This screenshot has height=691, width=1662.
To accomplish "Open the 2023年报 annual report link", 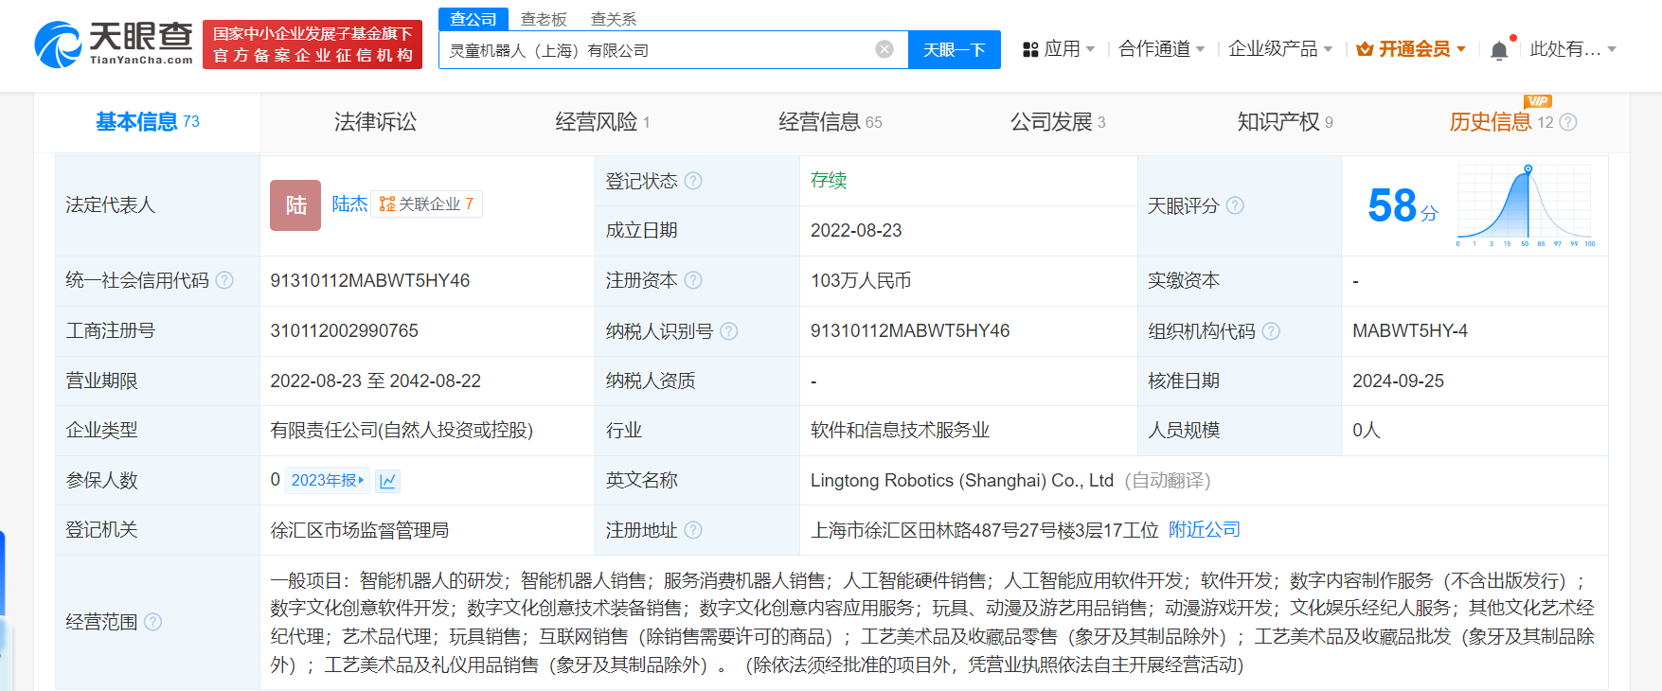I will [328, 480].
